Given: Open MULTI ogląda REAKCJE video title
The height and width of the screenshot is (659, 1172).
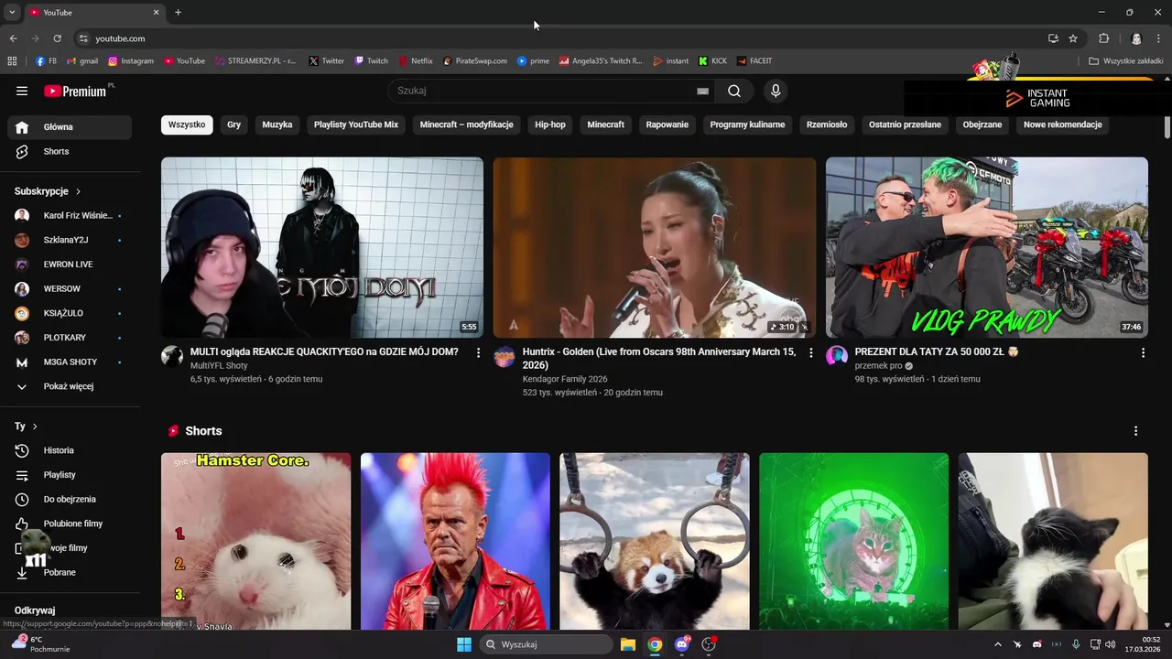Looking at the screenshot, I should pos(324,351).
